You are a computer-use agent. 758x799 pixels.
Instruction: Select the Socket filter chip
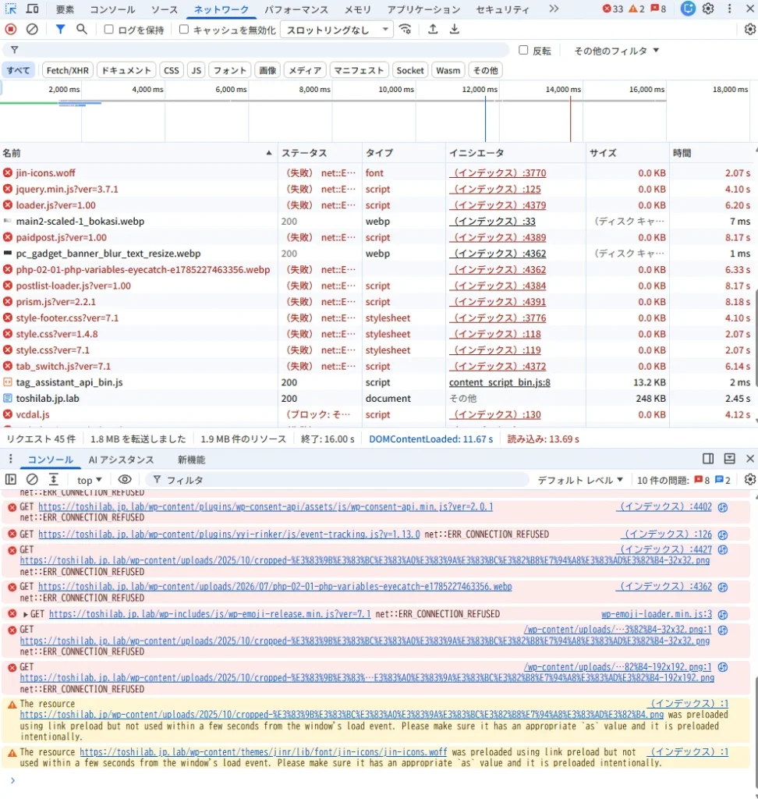pyautogui.click(x=410, y=70)
